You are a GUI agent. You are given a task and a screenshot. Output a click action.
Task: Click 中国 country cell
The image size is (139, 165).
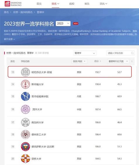(x=79, y=109)
